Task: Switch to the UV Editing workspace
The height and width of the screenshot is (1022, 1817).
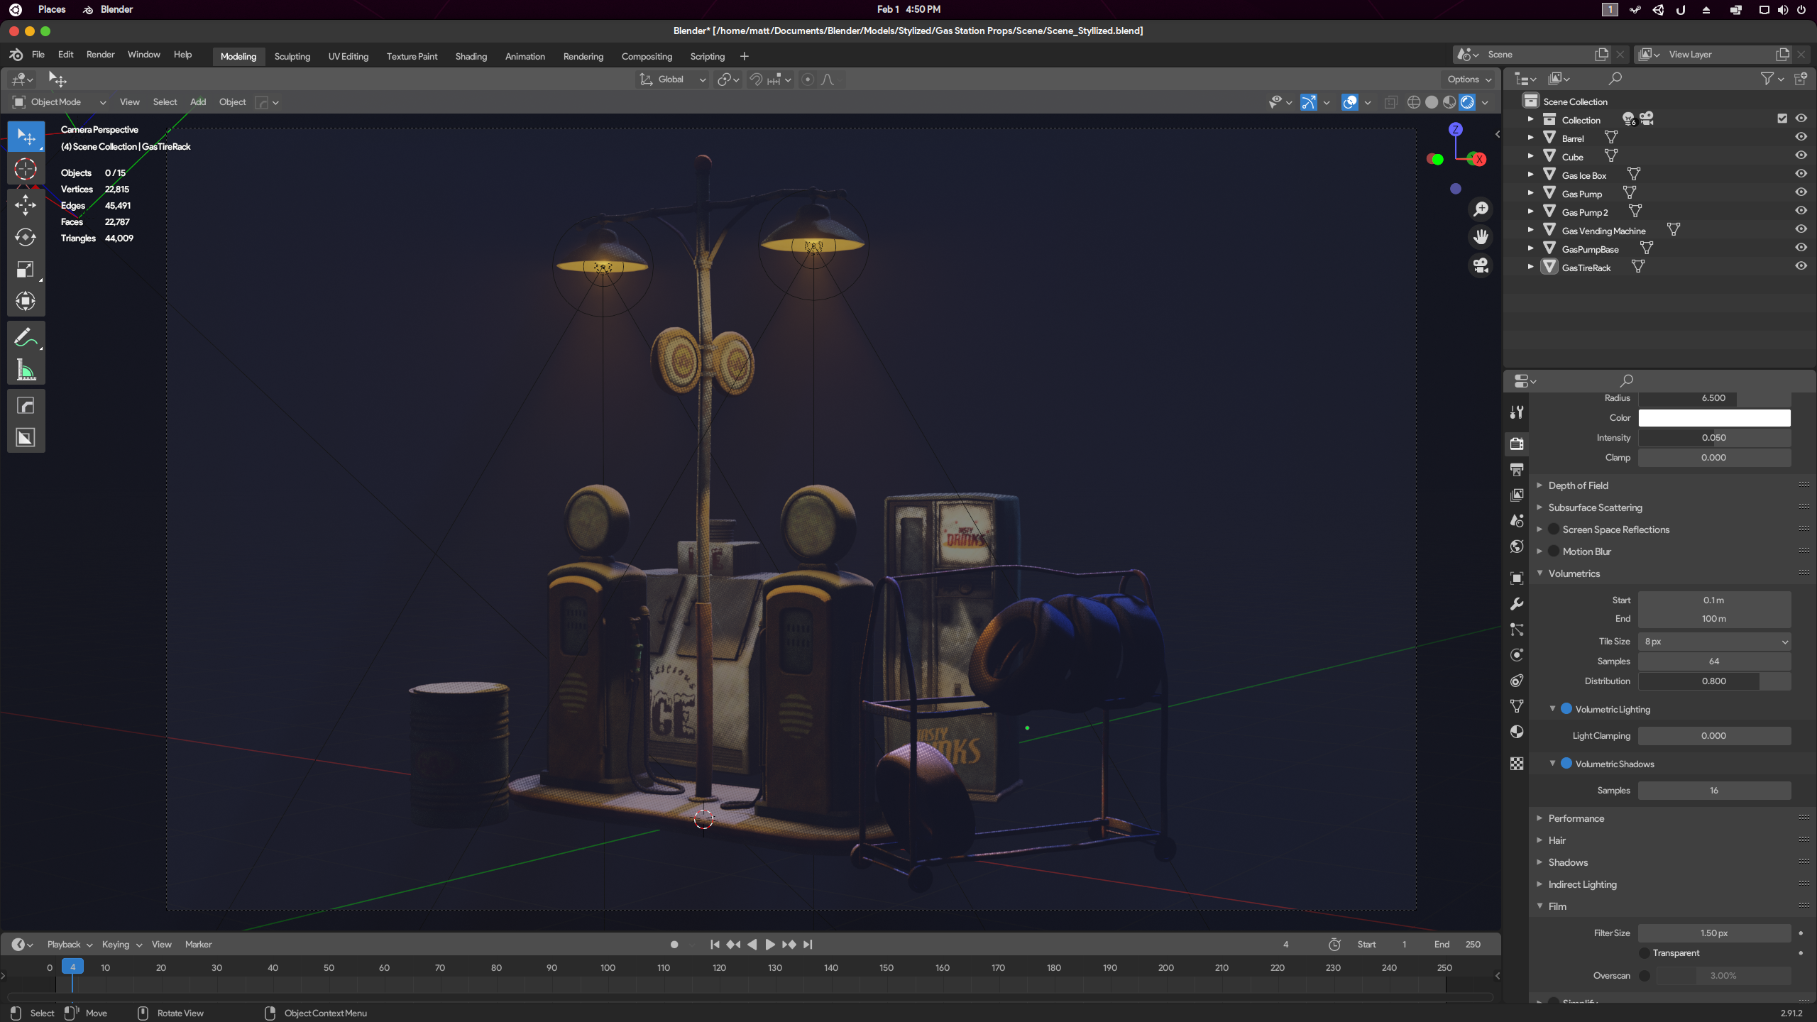Action: pyautogui.click(x=348, y=56)
